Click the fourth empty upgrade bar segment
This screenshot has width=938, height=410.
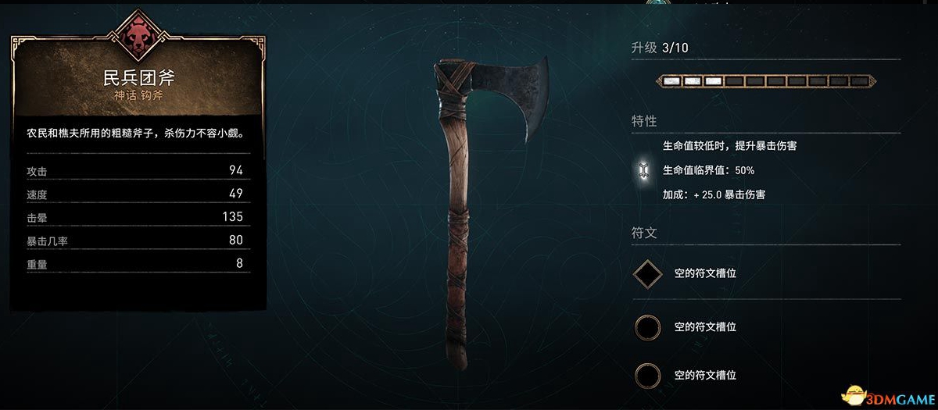797,80
